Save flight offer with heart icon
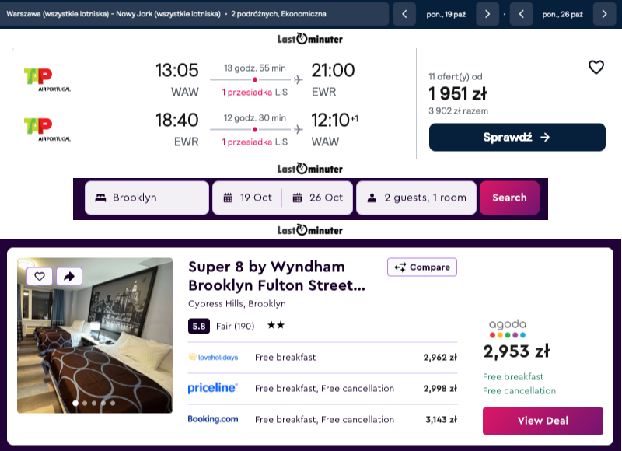 point(596,67)
